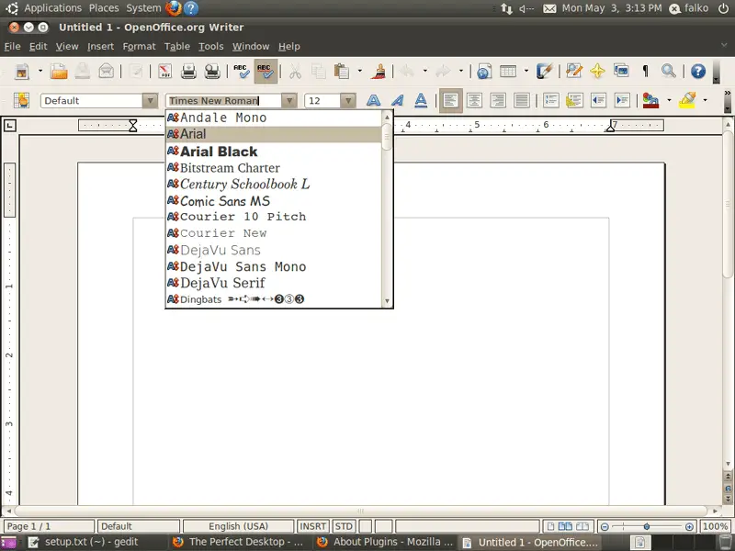Click the zoom out minus button
Viewport: 735px width, 551px height.
click(x=605, y=526)
